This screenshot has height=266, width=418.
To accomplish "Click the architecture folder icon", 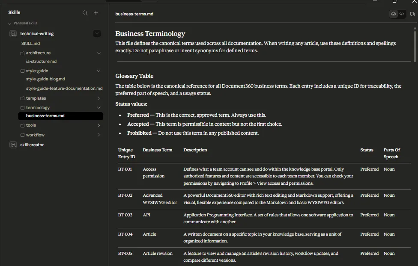I will coord(23,53).
